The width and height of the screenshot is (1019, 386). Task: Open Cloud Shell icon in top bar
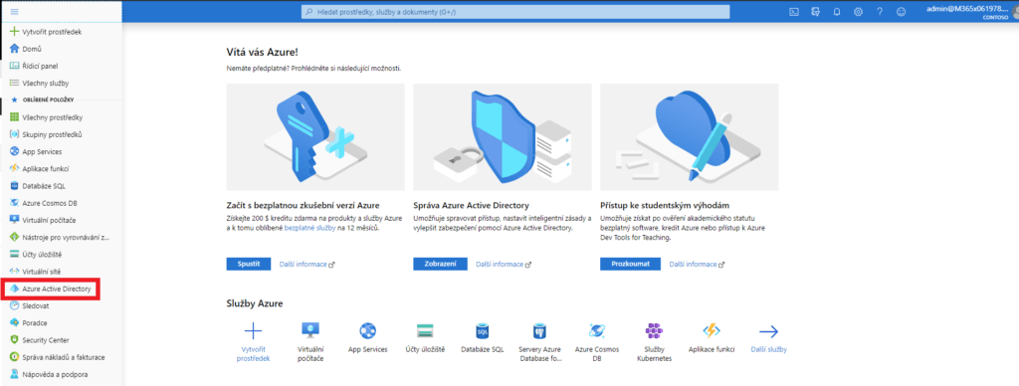793,12
